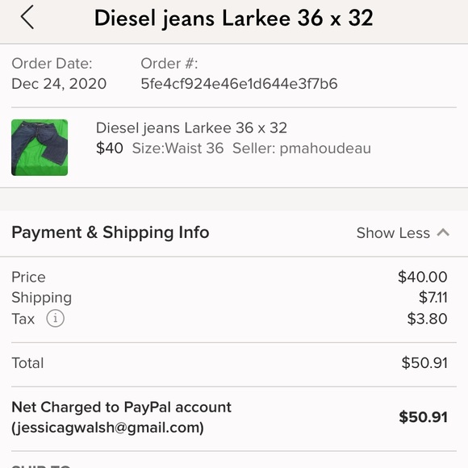Tap the $40 item price beside thumbnail
468x468 pixels.
click(110, 148)
